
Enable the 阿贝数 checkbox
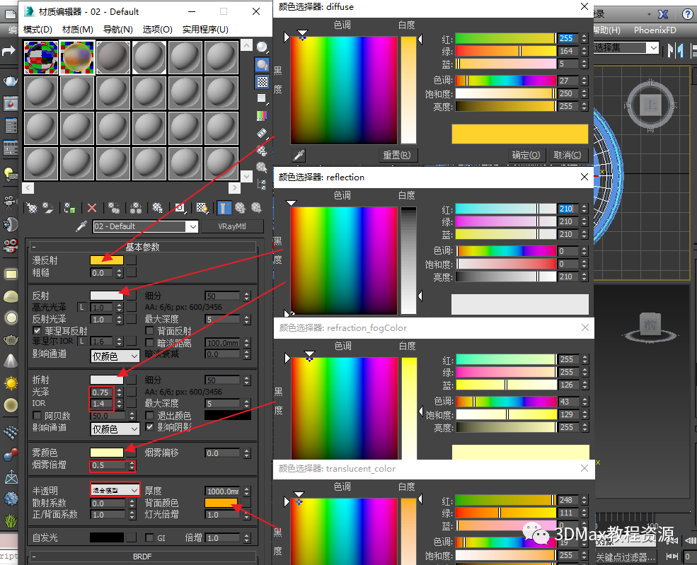click(38, 416)
